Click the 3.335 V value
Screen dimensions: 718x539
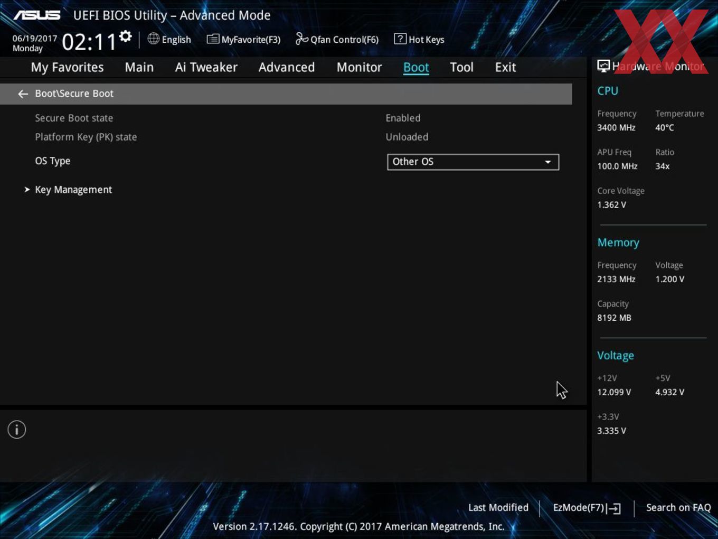point(611,431)
